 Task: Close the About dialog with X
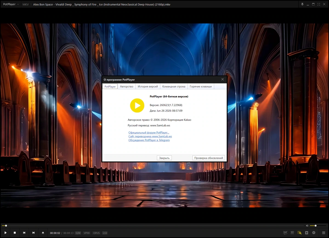coord(223,79)
